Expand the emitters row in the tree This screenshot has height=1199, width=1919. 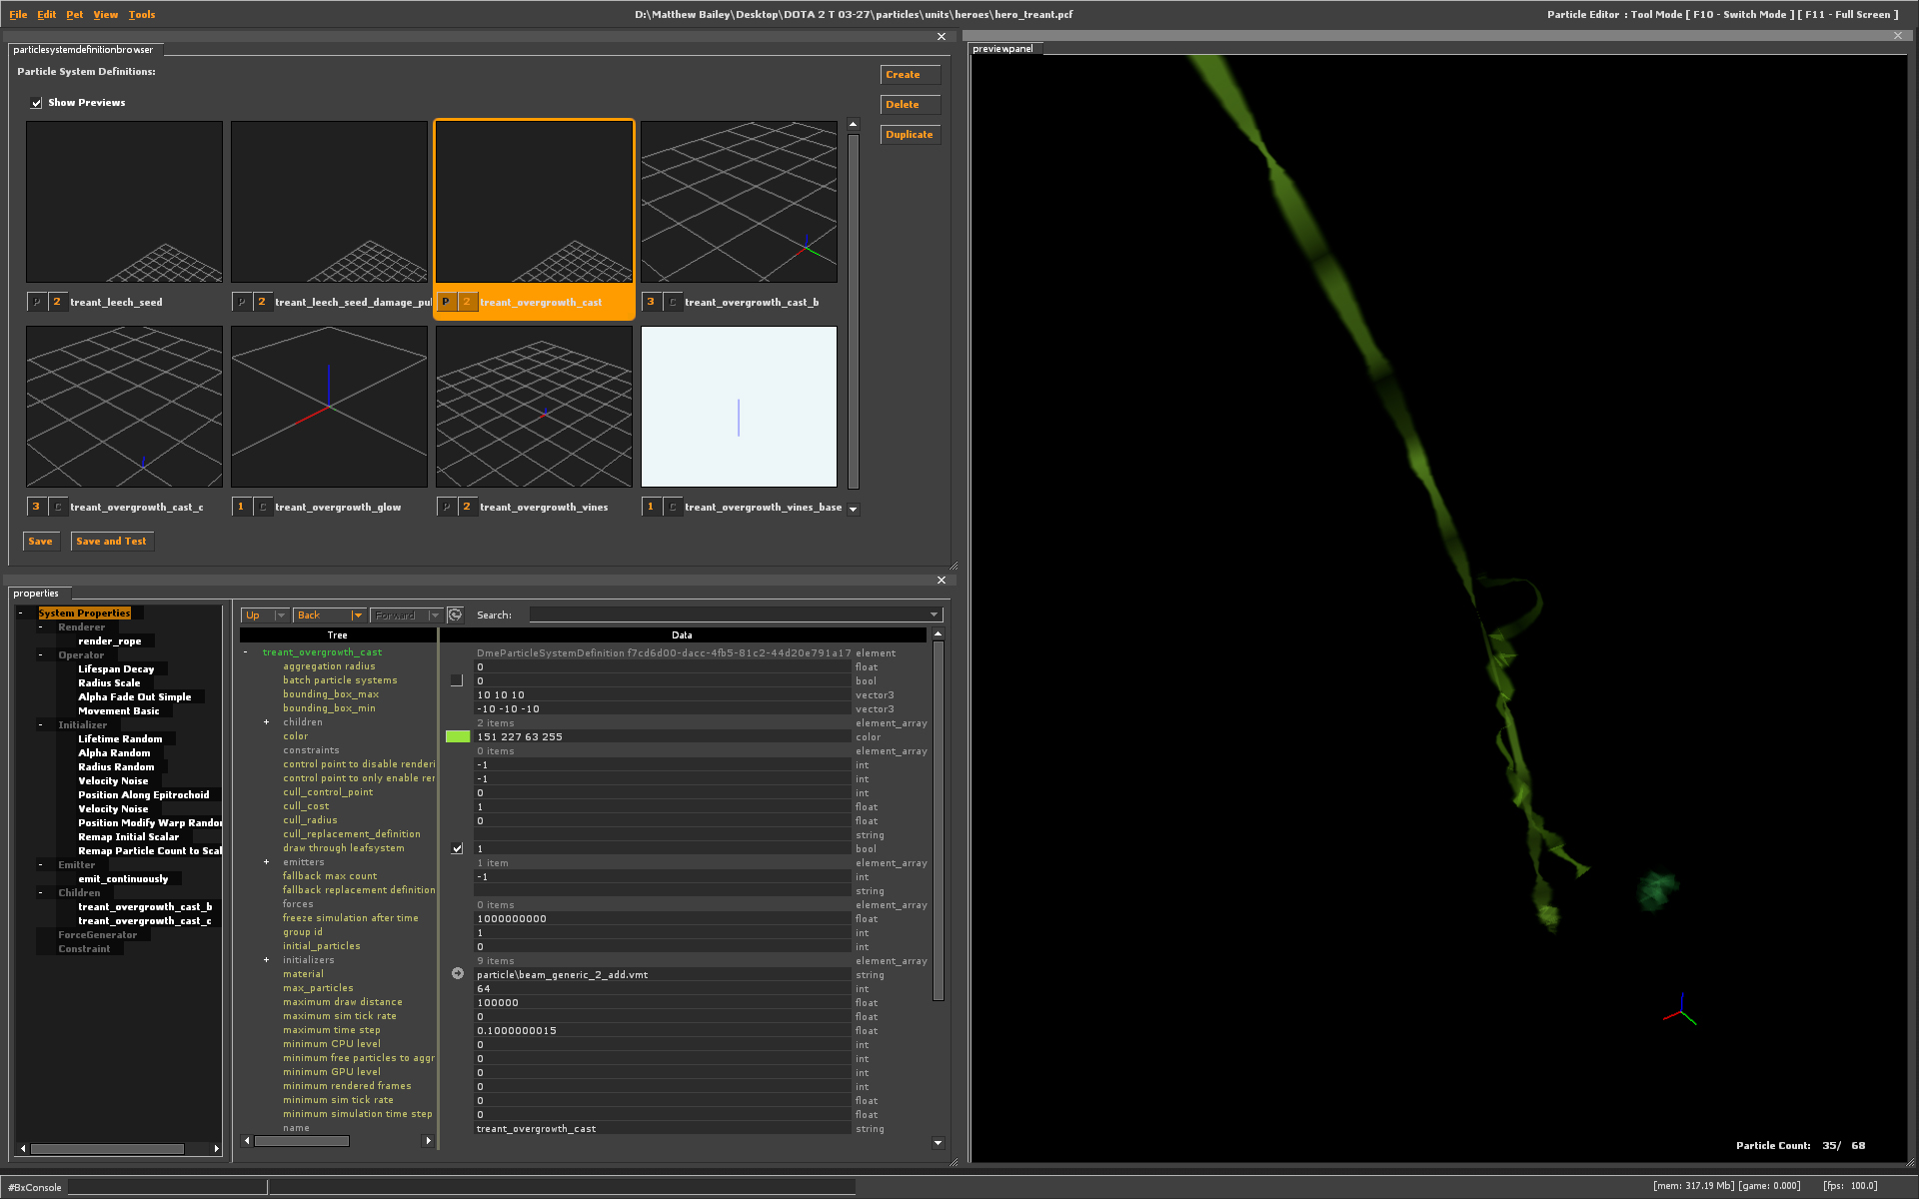coord(266,862)
